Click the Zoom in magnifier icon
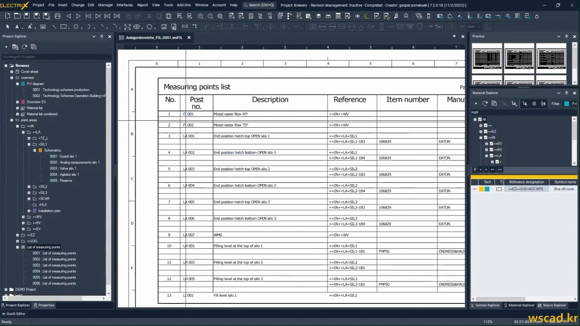The height and width of the screenshot is (326, 580). tap(201, 16)
